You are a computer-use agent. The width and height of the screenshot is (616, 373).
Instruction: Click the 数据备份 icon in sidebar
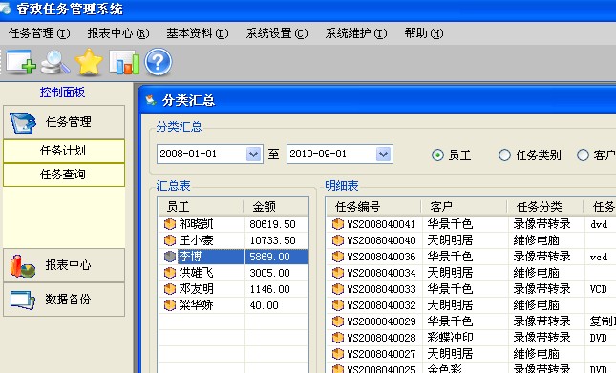[x=22, y=300]
